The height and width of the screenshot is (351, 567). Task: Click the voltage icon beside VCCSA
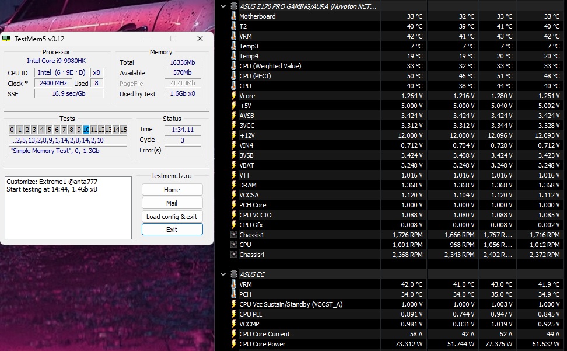point(233,195)
